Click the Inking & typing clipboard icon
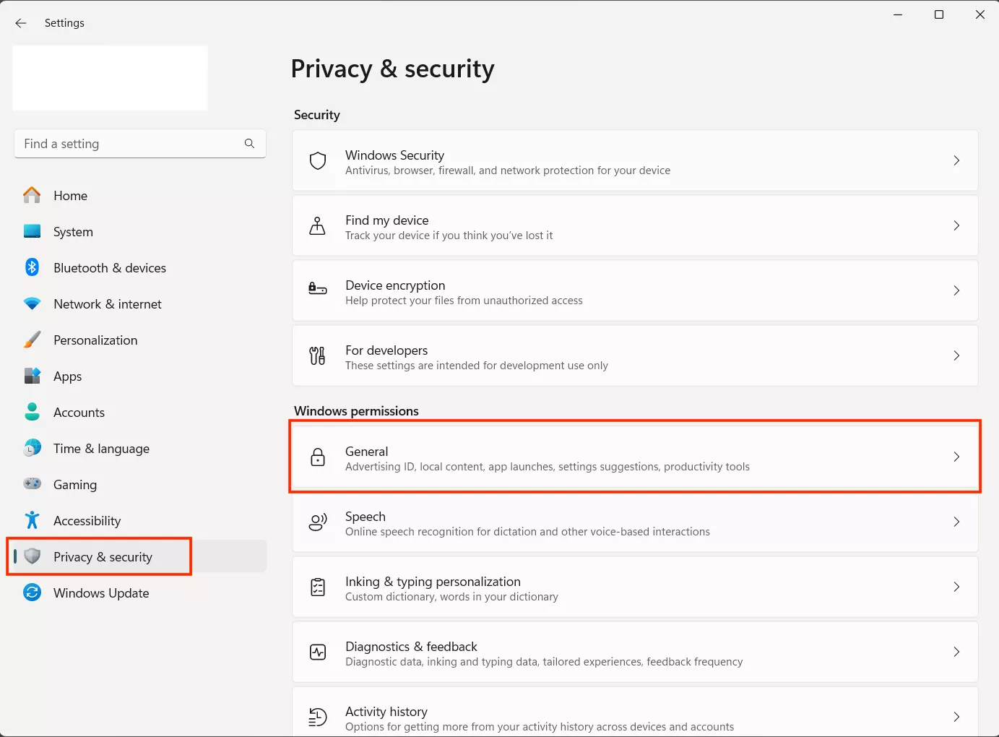Viewport: 999px width, 737px height. (318, 587)
